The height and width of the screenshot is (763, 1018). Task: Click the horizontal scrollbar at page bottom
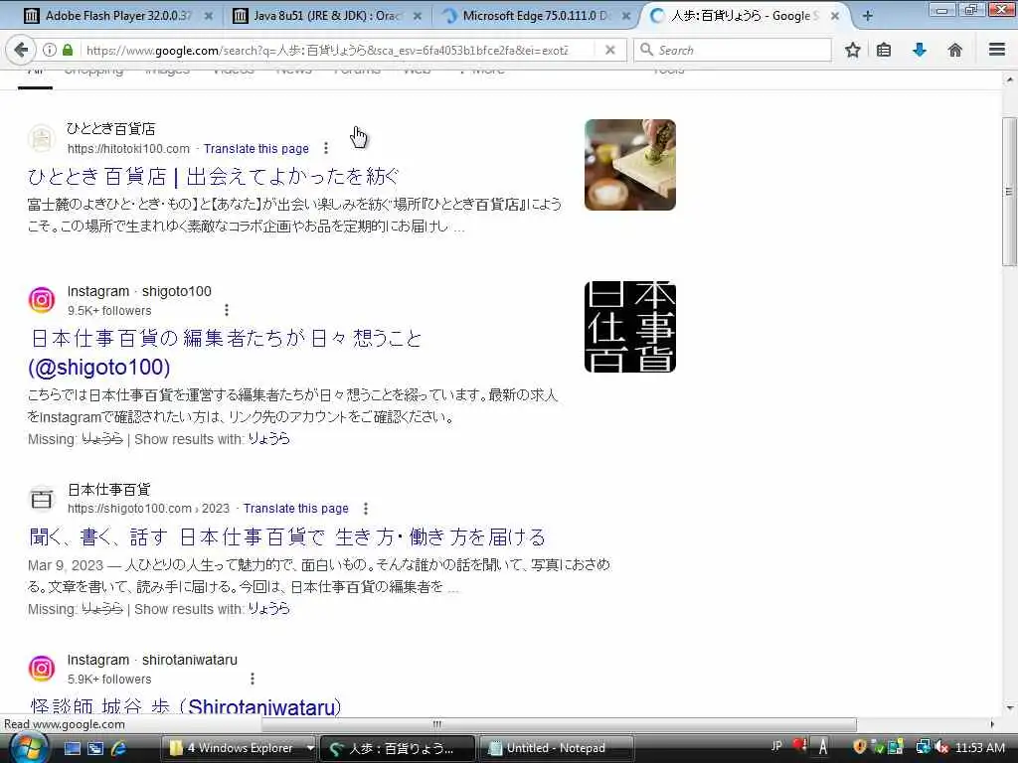pyautogui.click(x=559, y=724)
